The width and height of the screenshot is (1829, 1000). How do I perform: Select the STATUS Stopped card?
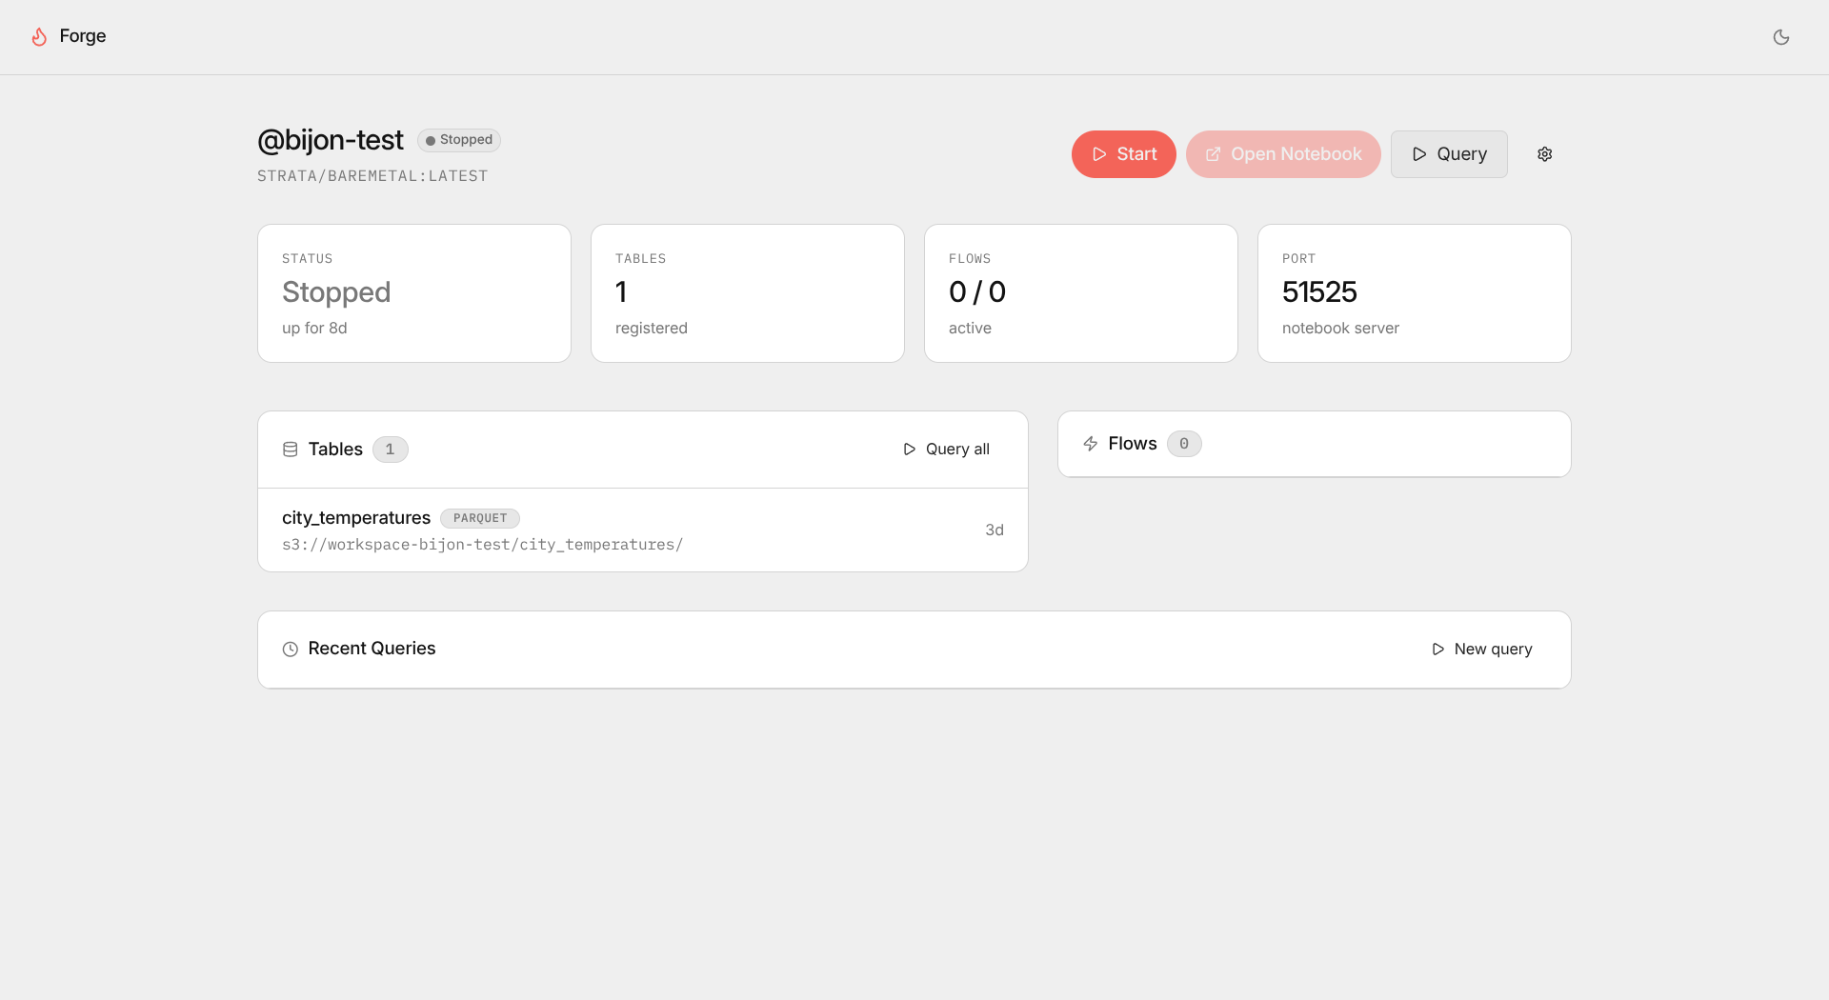click(x=414, y=293)
